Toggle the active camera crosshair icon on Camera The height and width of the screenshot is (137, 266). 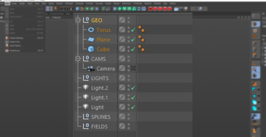[x=133, y=68]
